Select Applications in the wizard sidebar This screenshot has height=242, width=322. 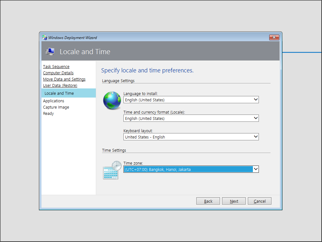(x=53, y=101)
